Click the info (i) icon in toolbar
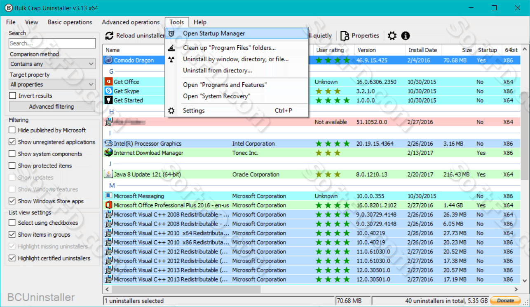 click(x=406, y=36)
